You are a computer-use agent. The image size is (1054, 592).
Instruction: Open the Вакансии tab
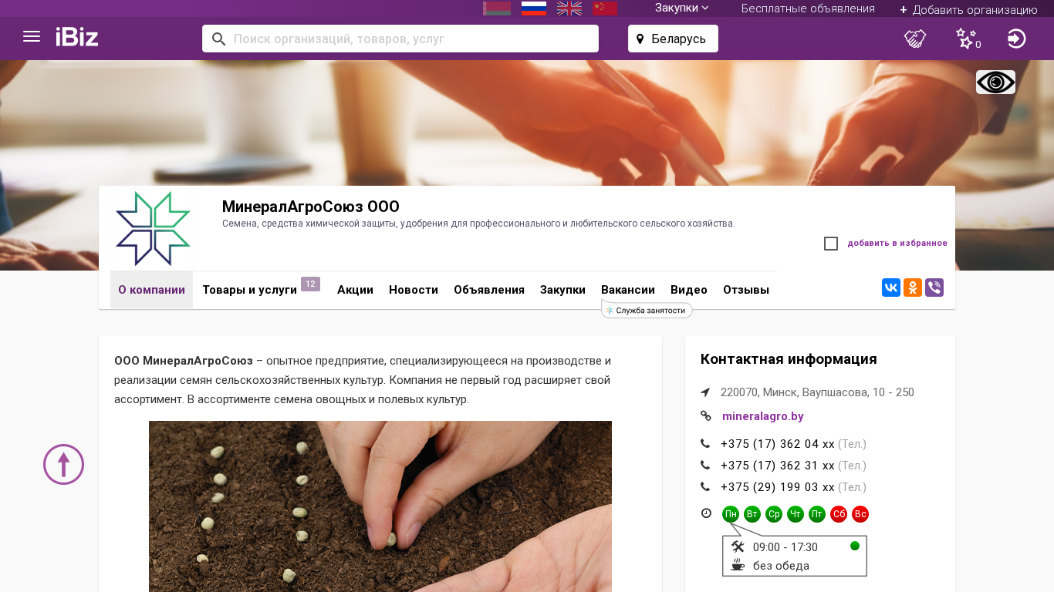(628, 290)
